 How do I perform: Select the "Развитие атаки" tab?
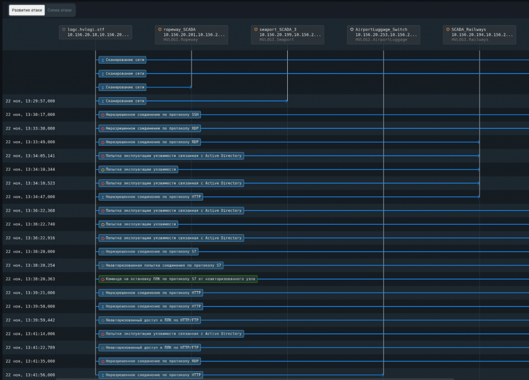(x=27, y=10)
